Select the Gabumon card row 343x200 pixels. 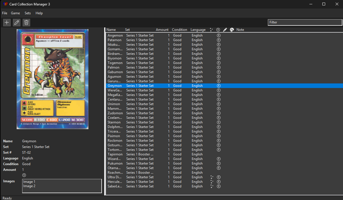click(x=224, y=72)
